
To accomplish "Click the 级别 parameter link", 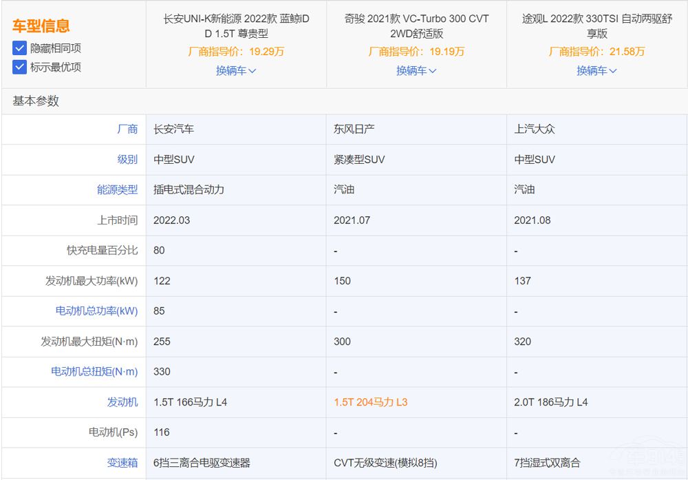I will [x=127, y=159].
